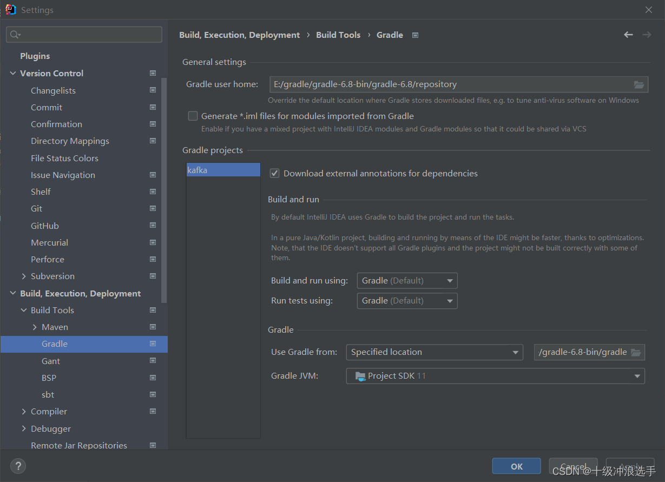The width and height of the screenshot is (665, 482).
Task: Click project-level icon beside Maven
Action: tap(153, 327)
